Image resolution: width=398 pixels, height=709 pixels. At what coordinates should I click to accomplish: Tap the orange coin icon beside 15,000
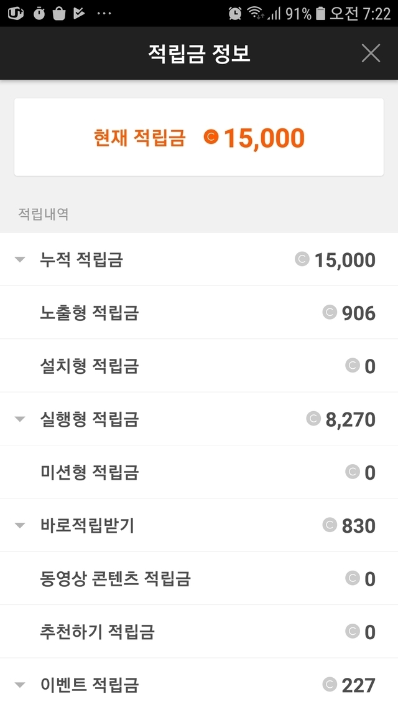click(211, 137)
